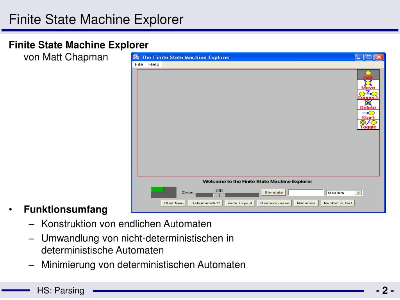Maximize the Finite State Machine Explorer window
This screenshot has height=300, width=400.
click(x=369, y=57)
